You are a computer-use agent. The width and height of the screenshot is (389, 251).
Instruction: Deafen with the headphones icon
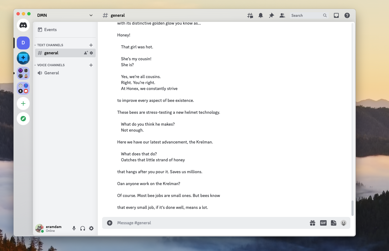[83, 229]
